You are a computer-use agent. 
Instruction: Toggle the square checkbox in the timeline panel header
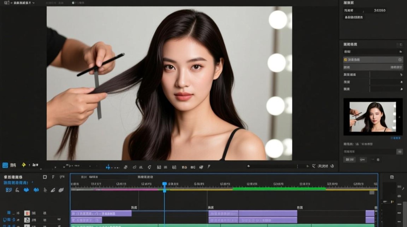[45, 177]
